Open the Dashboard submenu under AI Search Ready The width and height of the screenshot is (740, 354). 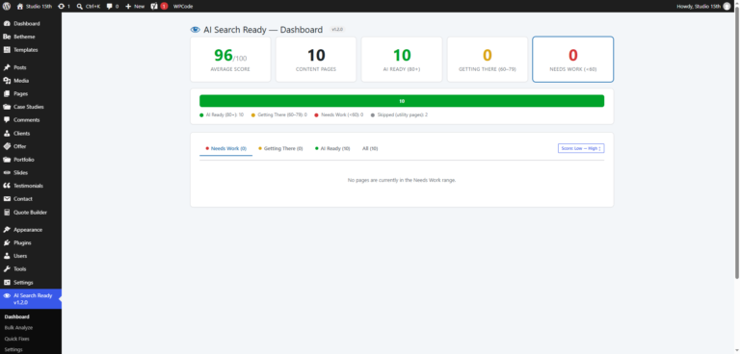(17, 316)
